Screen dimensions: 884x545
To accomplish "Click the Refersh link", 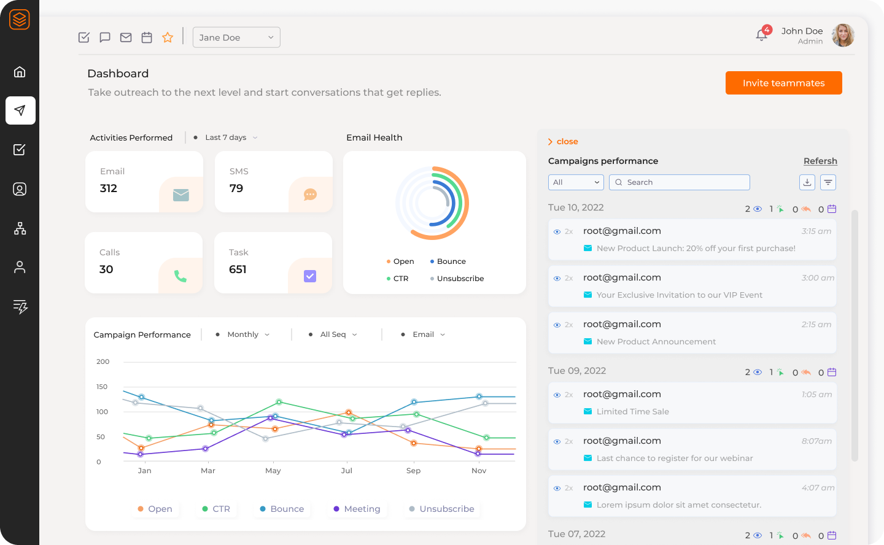I will [820, 161].
